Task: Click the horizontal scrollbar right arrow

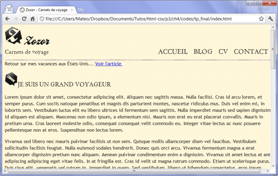Action: 268,171
